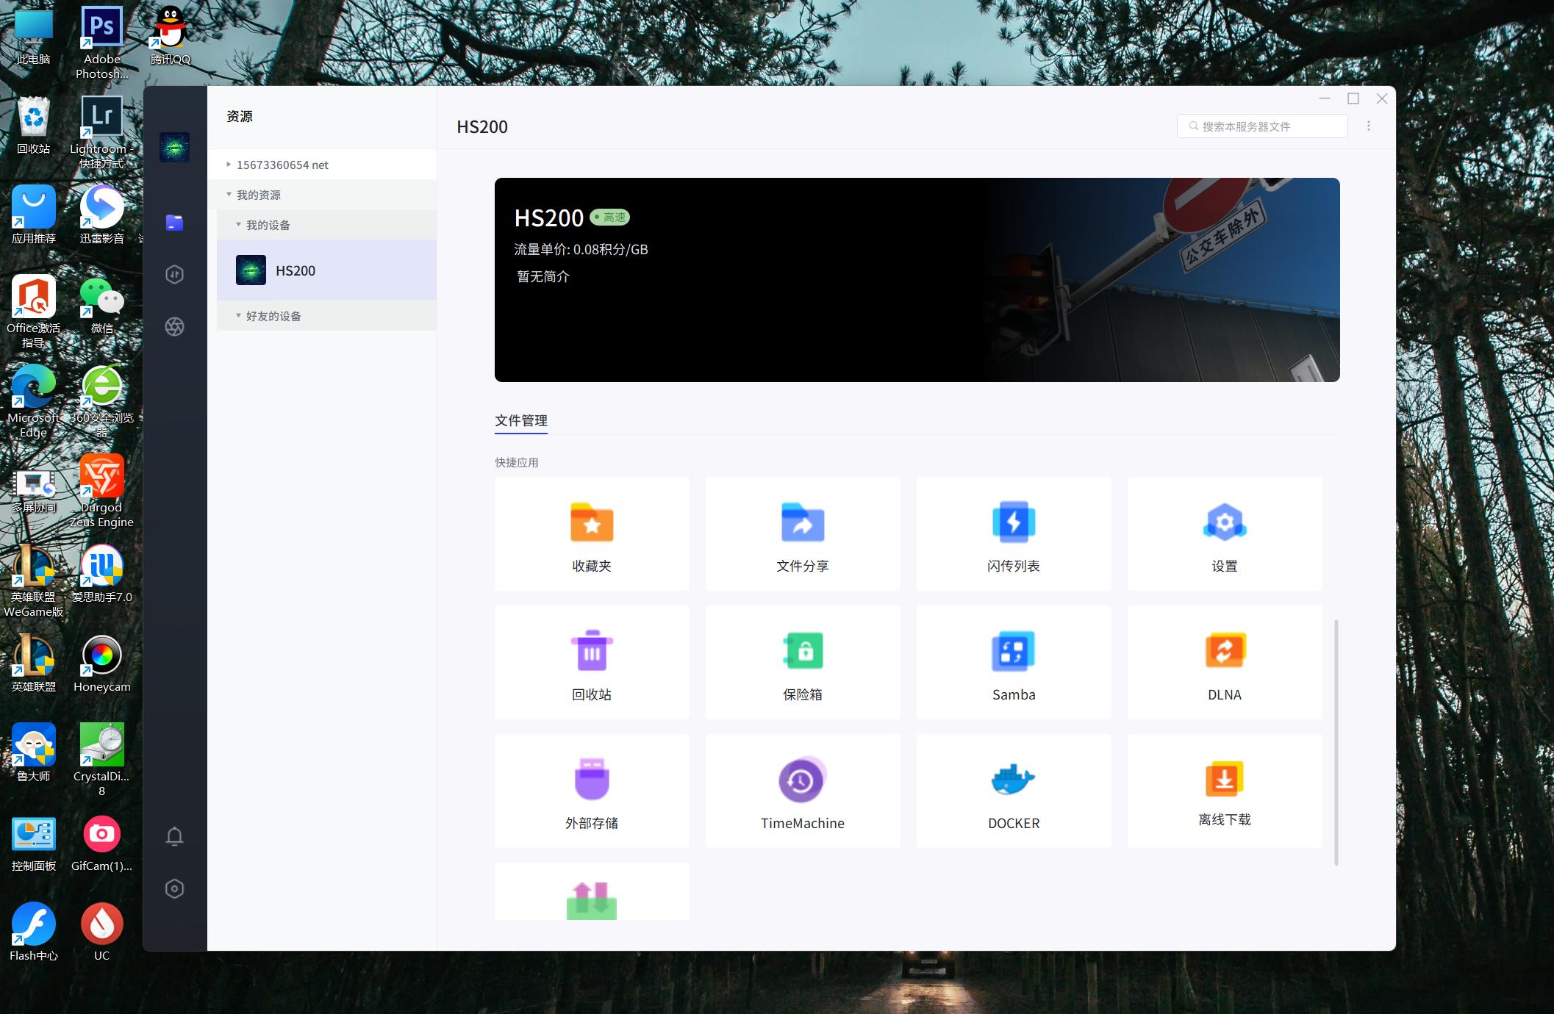The height and width of the screenshot is (1014, 1554).
Task: Open the DOCKER app tile
Action: pos(1013,791)
